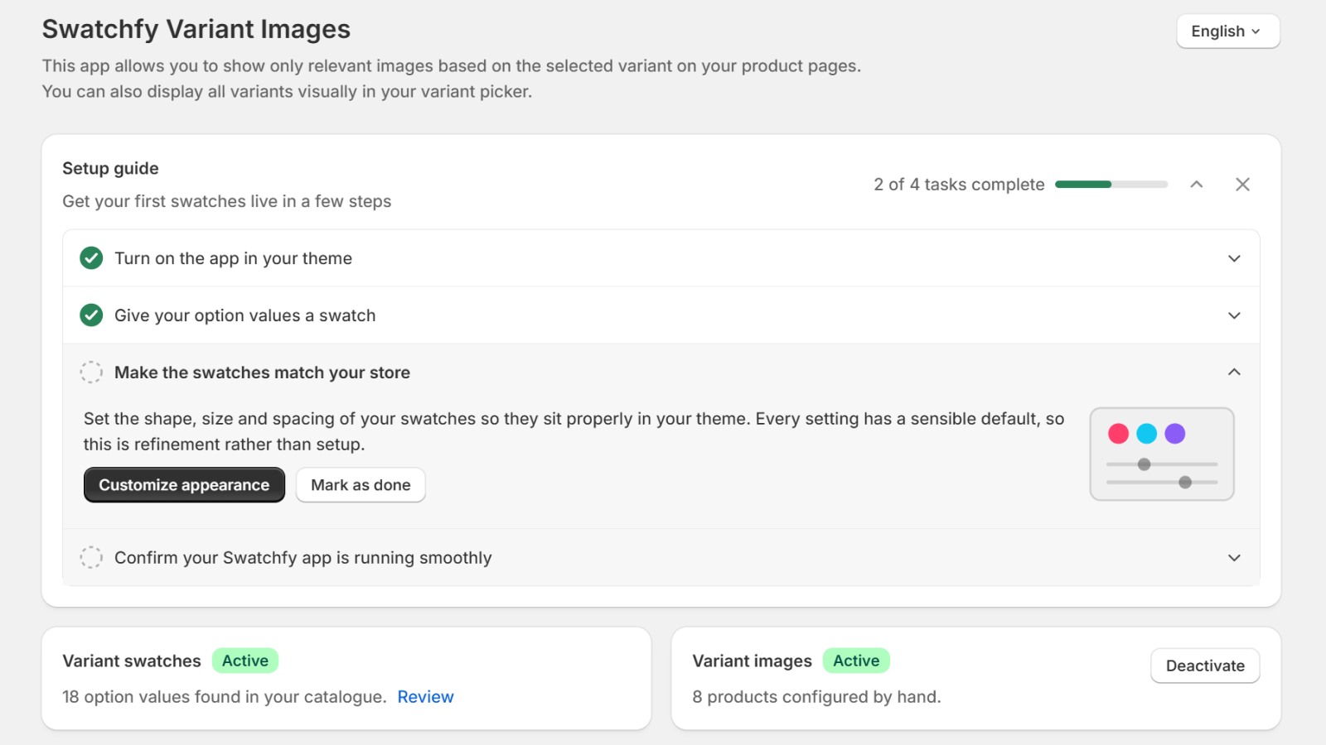Expand the Confirm your Swatchfy app step chevron
1326x745 pixels.
pos(1234,558)
